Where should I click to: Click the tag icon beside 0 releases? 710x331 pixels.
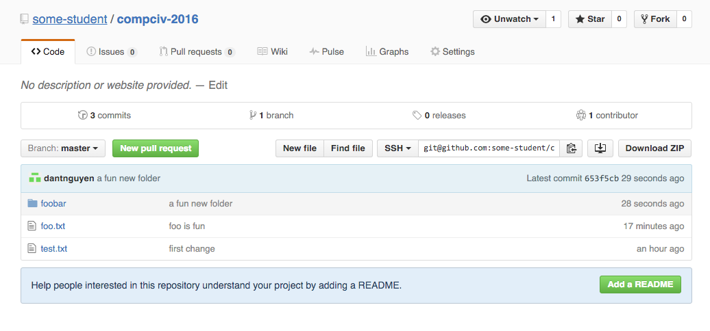click(417, 116)
